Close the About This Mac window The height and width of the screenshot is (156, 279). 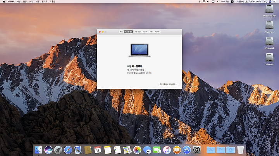(x=100, y=32)
